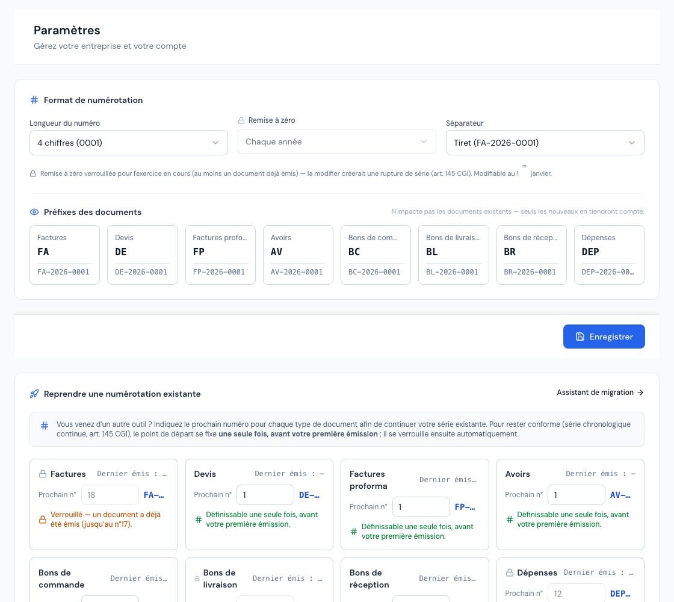Click the AV-2026-0001 preview text
The width and height of the screenshot is (674, 602).
click(x=297, y=272)
